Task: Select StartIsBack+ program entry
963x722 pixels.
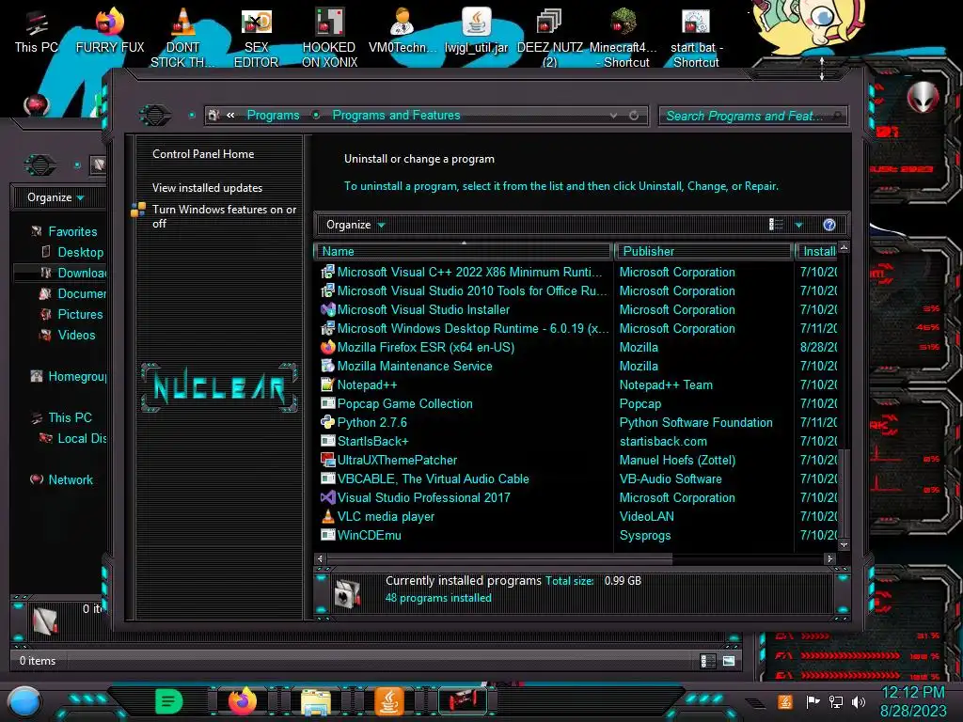Action: click(372, 441)
